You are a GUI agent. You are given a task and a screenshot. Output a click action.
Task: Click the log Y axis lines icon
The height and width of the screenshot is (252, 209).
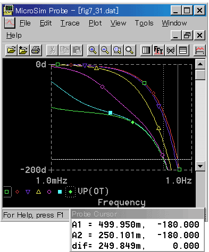(x=183, y=50)
